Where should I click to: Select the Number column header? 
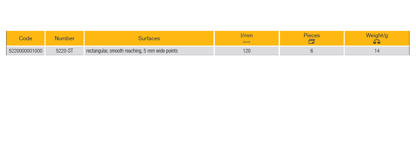coord(65,38)
